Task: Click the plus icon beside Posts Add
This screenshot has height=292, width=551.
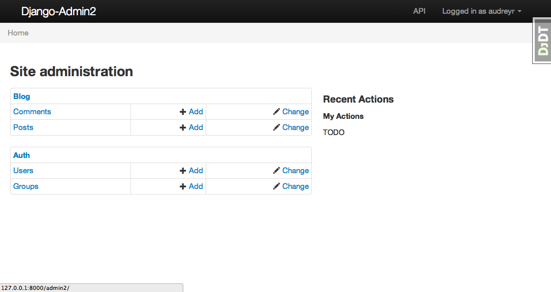Action: coord(183,127)
